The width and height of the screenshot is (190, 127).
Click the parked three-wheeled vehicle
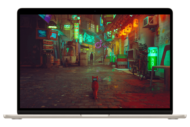coord(71,54)
